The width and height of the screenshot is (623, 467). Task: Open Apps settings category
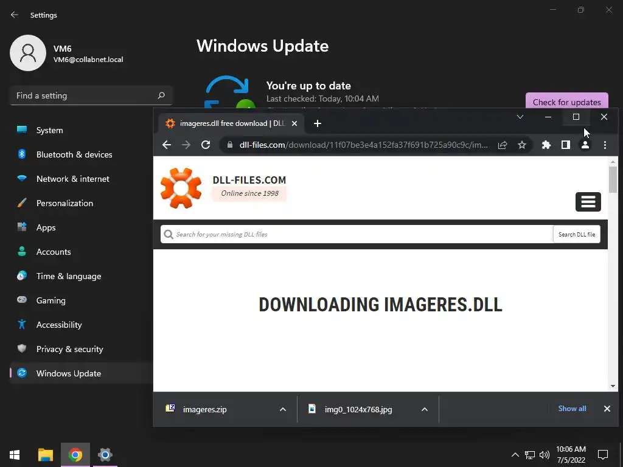(82, 227)
